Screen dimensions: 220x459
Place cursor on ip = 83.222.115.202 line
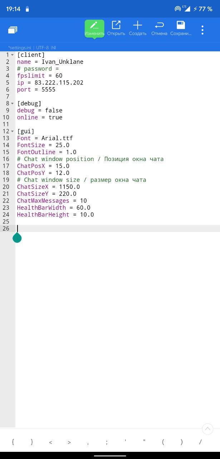click(x=50, y=82)
